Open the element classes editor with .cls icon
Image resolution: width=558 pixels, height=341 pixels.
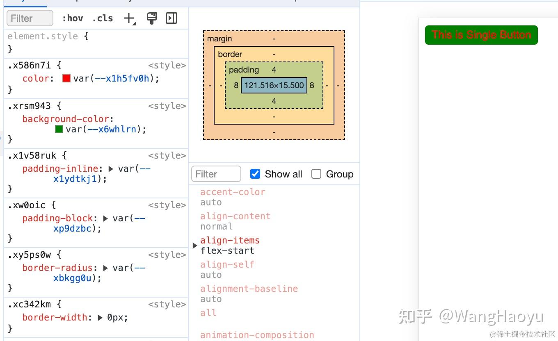coord(103,18)
